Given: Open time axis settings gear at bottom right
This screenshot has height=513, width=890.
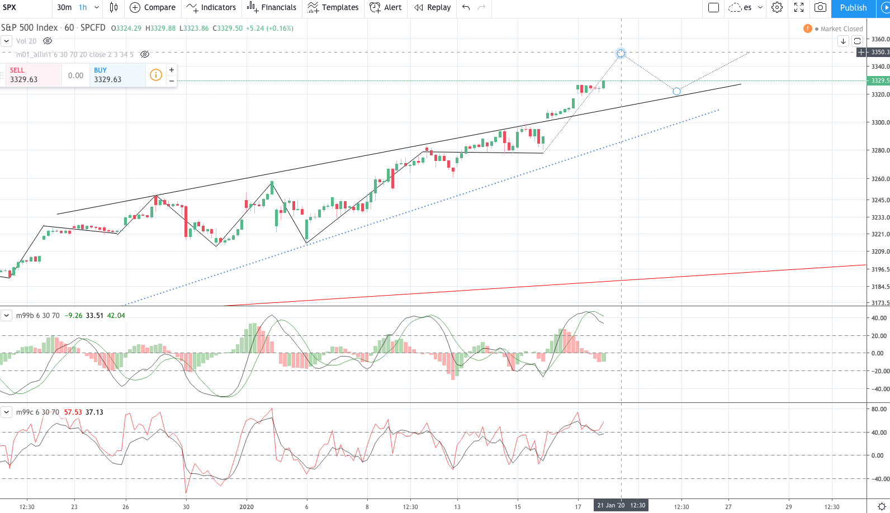Looking at the screenshot, I should coord(882,507).
